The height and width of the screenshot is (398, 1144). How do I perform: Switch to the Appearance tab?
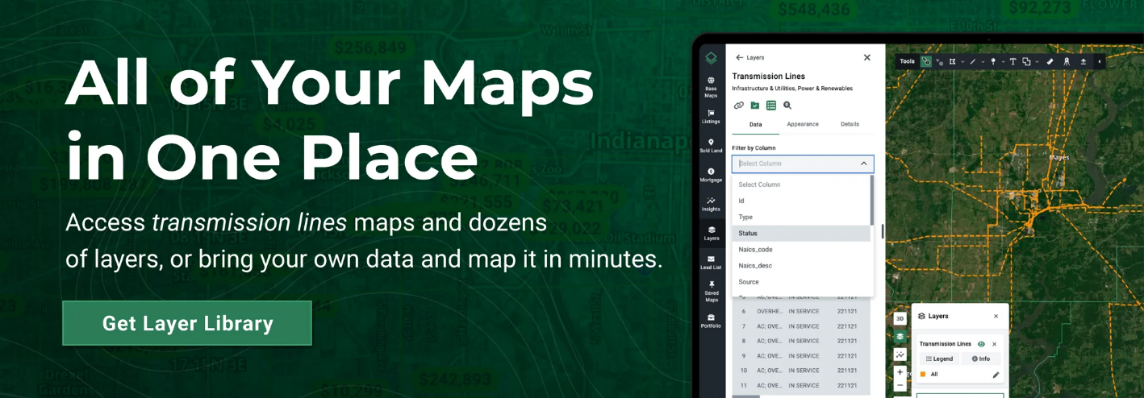click(x=803, y=124)
